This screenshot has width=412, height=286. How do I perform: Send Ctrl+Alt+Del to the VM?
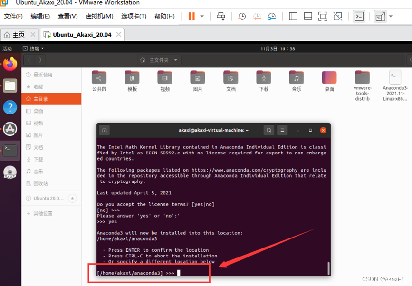220,16
